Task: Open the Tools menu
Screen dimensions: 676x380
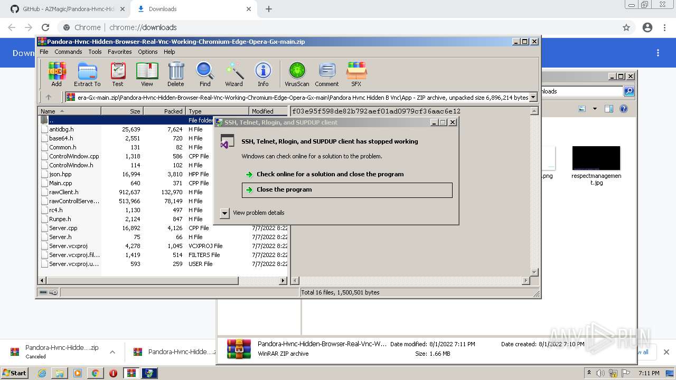Action: (x=95, y=52)
